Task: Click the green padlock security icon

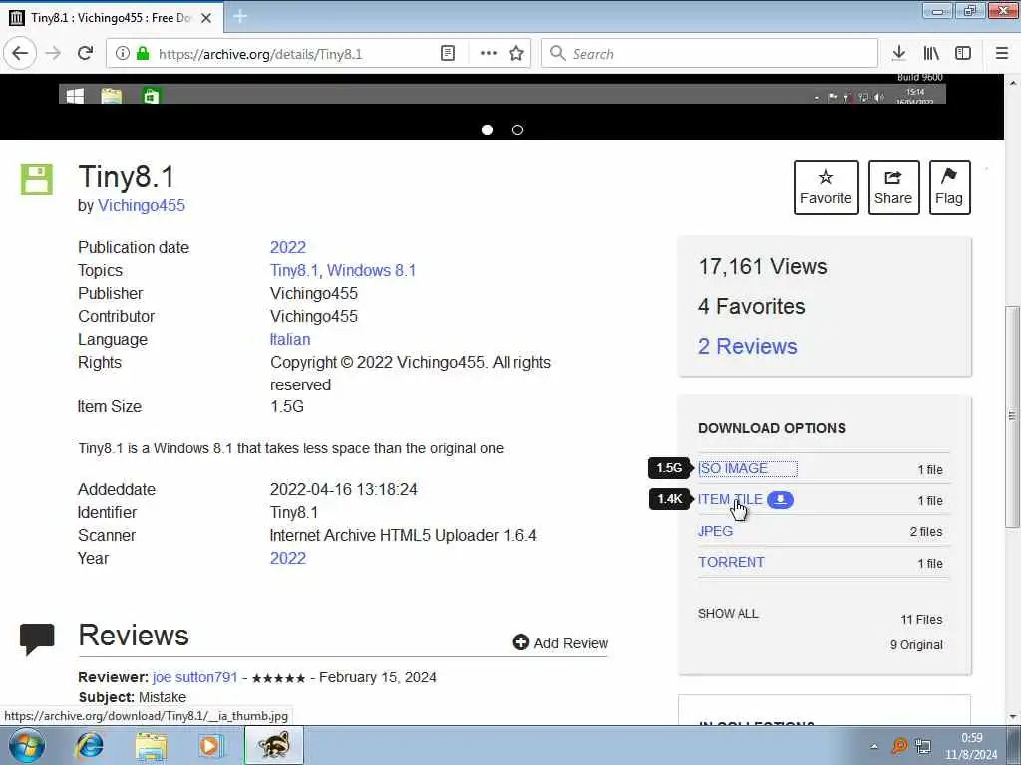Action: [x=143, y=54]
